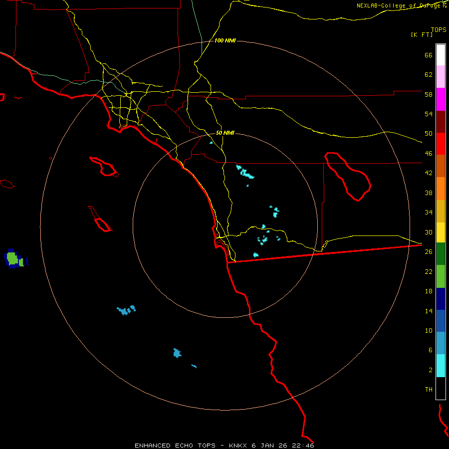Click the '6' legend value
The width and height of the screenshot is (449, 449).
[x=431, y=350]
